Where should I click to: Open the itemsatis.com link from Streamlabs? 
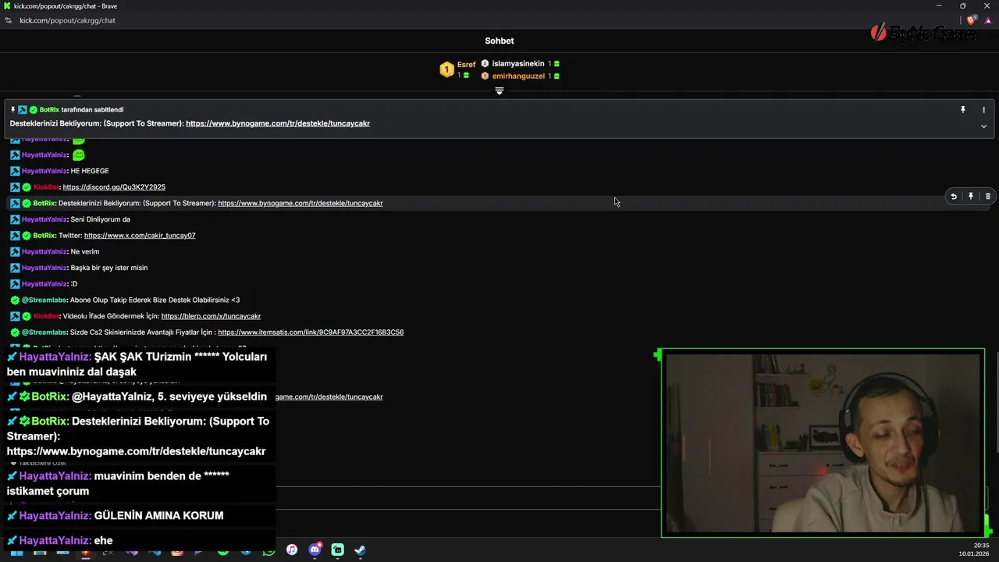tap(311, 333)
